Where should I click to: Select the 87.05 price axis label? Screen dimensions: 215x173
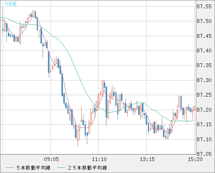pos(204,154)
